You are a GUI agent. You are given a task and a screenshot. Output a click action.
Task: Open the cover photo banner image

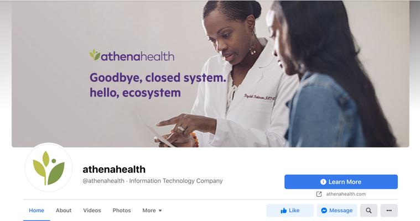click(x=210, y=73)
